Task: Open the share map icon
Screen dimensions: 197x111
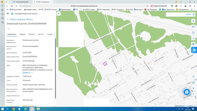Action: click(193, 38)
